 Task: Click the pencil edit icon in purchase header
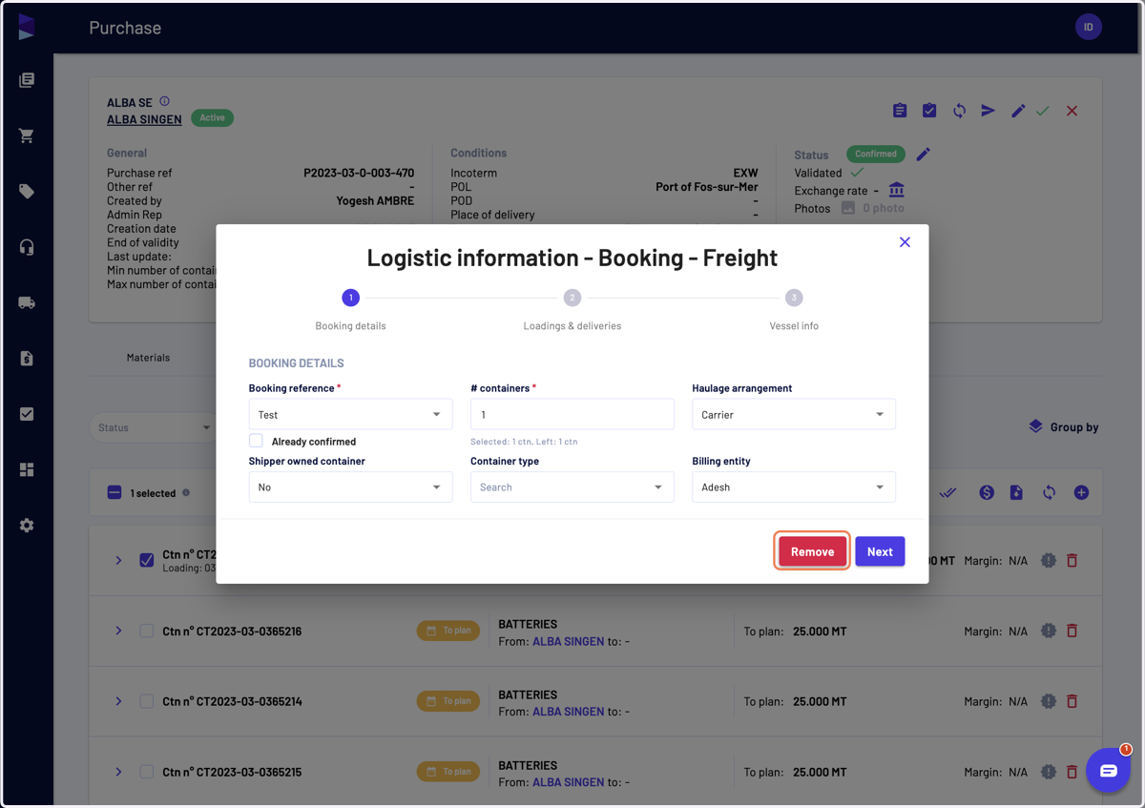[1018, 111]
